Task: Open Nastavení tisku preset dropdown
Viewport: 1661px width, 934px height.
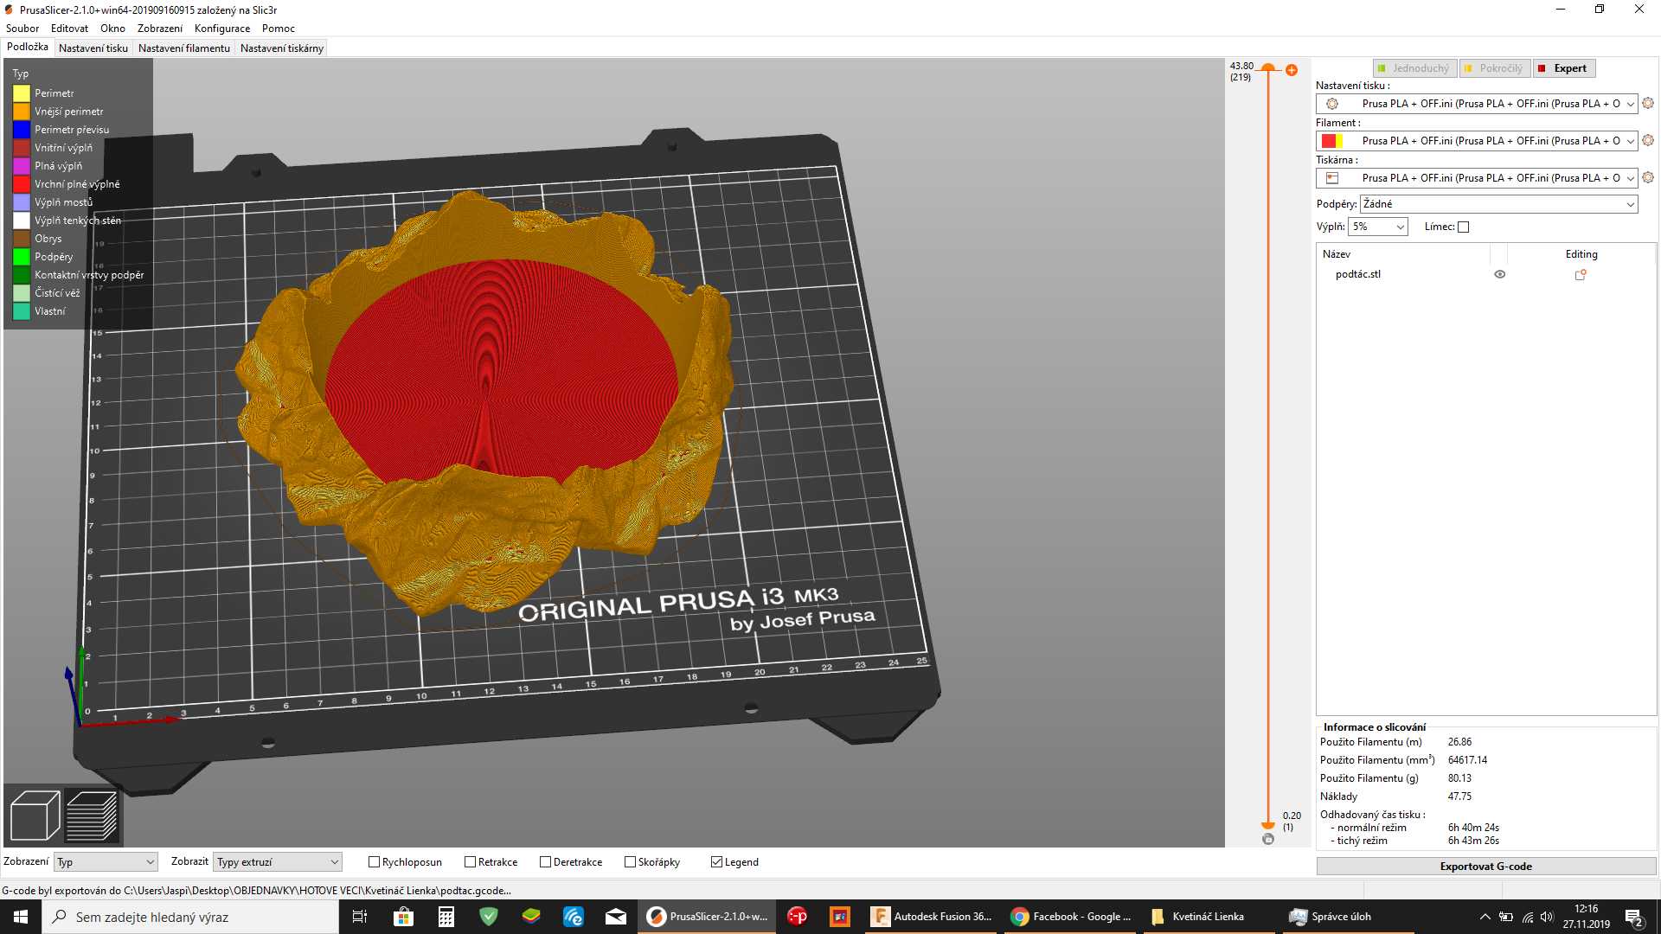Action: [x=1477, y=104]
